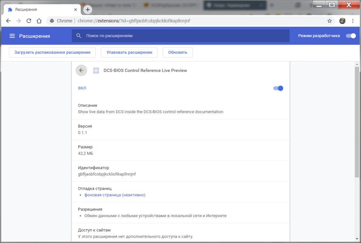Return to extensions list via back arrow

click(81, 70)
